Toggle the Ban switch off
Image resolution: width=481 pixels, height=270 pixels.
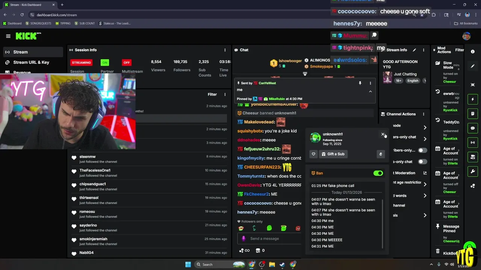coord(378,173)
